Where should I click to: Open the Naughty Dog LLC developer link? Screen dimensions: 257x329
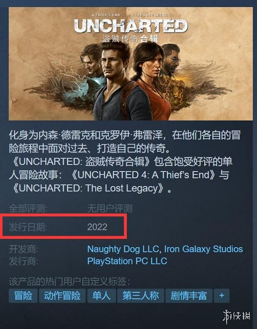coord(123,249)
